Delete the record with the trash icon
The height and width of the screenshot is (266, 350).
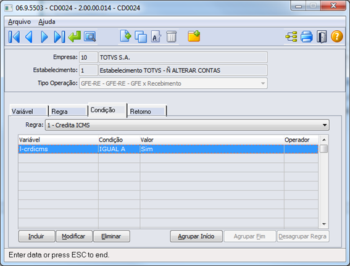(x=172, y=36)
